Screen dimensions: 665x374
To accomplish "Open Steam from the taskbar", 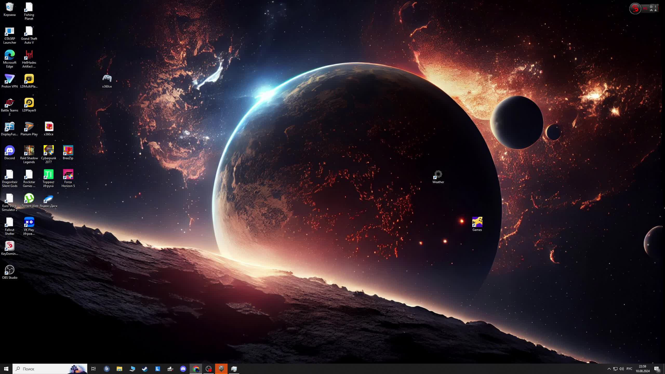I will (145, 369).
